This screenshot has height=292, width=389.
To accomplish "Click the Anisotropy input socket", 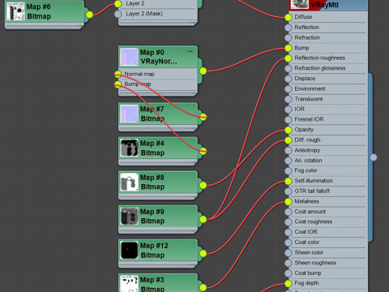I will pyautogui.click(x=289, y=150).
